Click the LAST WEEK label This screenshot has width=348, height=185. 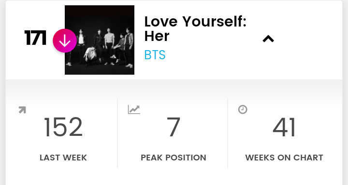pos(63,158)
